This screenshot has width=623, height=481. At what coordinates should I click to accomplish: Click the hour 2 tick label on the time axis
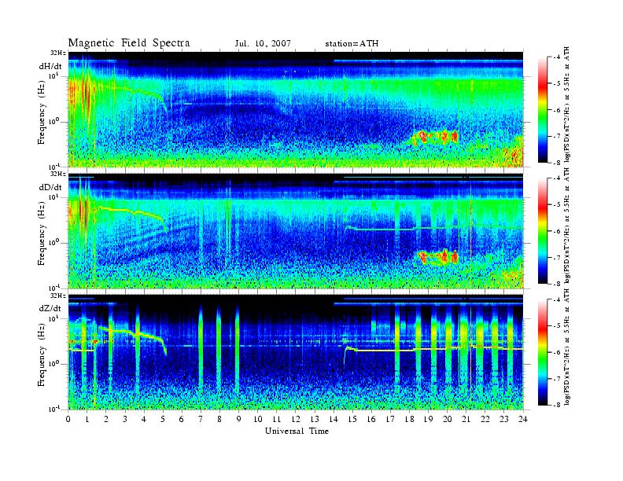pos(106,419)
